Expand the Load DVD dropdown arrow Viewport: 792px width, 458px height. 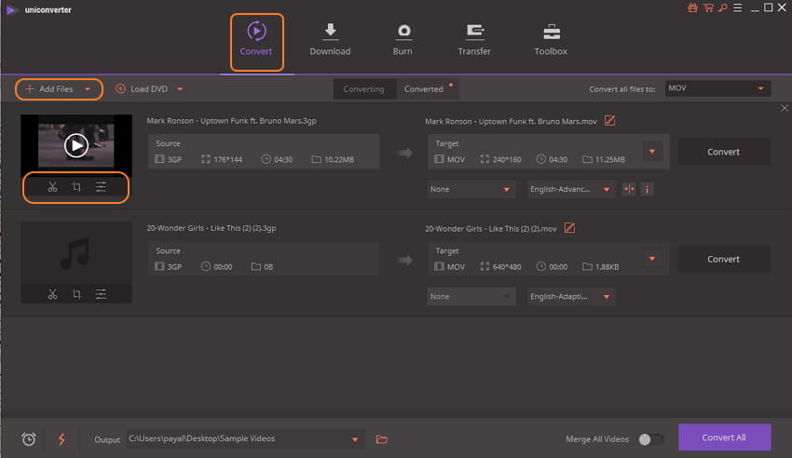[x=181, y=89]
